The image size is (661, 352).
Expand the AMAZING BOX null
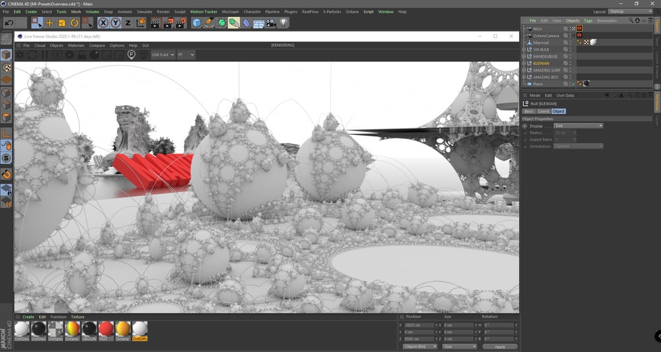pos(524,77)
